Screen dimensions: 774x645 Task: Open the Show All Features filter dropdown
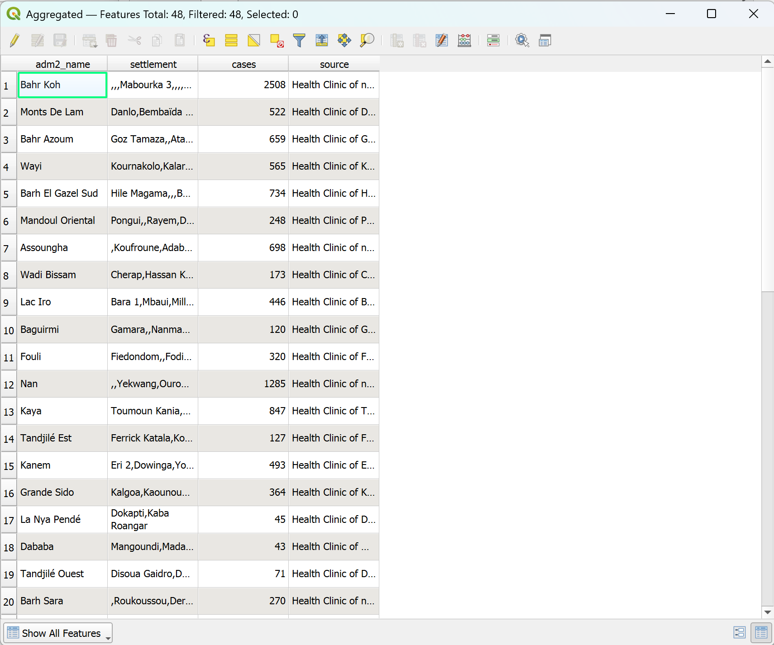point(58,633)
